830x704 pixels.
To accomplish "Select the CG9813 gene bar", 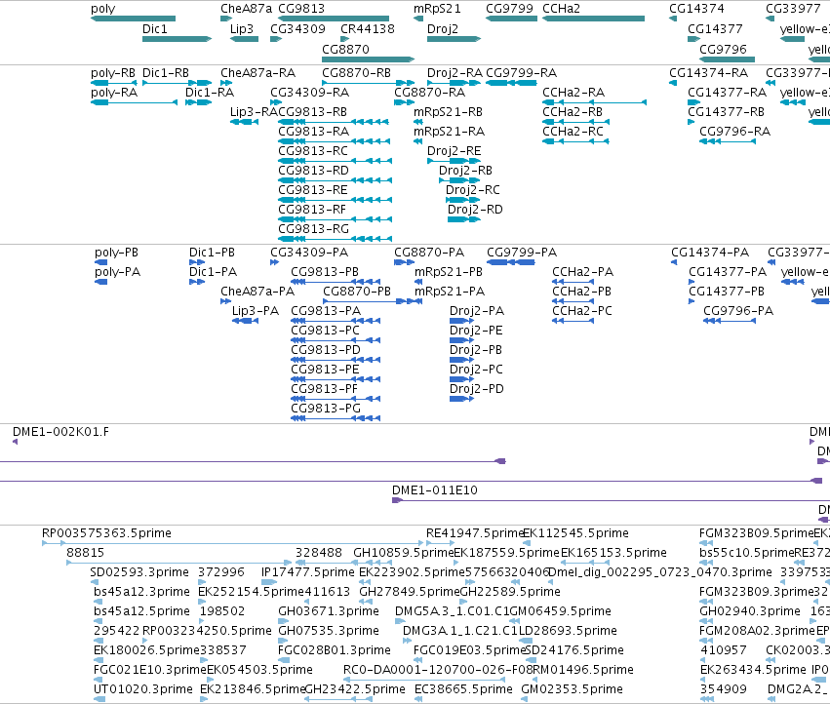I will (334, 19).
